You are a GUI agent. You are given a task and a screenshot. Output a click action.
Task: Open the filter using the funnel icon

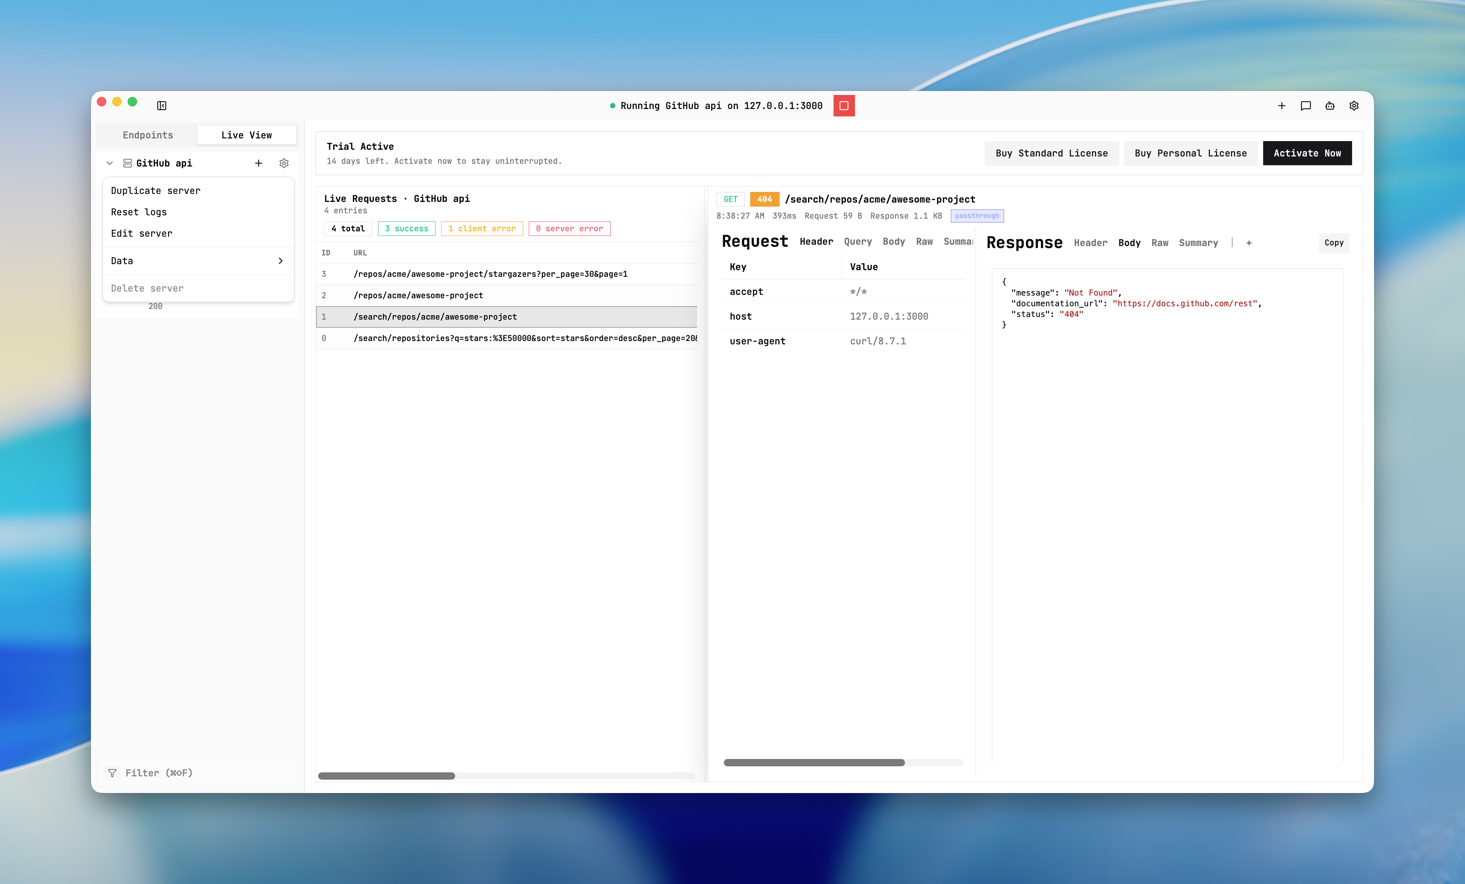(112, 773)
